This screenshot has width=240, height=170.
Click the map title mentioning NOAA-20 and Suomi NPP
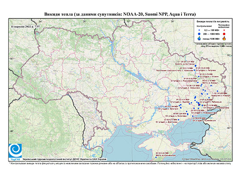tap(120, 14)
